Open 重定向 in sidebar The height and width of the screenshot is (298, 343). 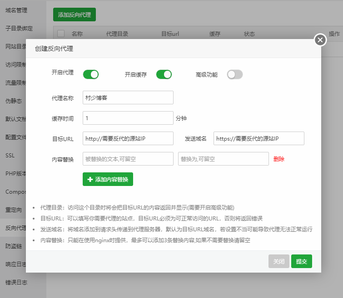tap(14, 210)
